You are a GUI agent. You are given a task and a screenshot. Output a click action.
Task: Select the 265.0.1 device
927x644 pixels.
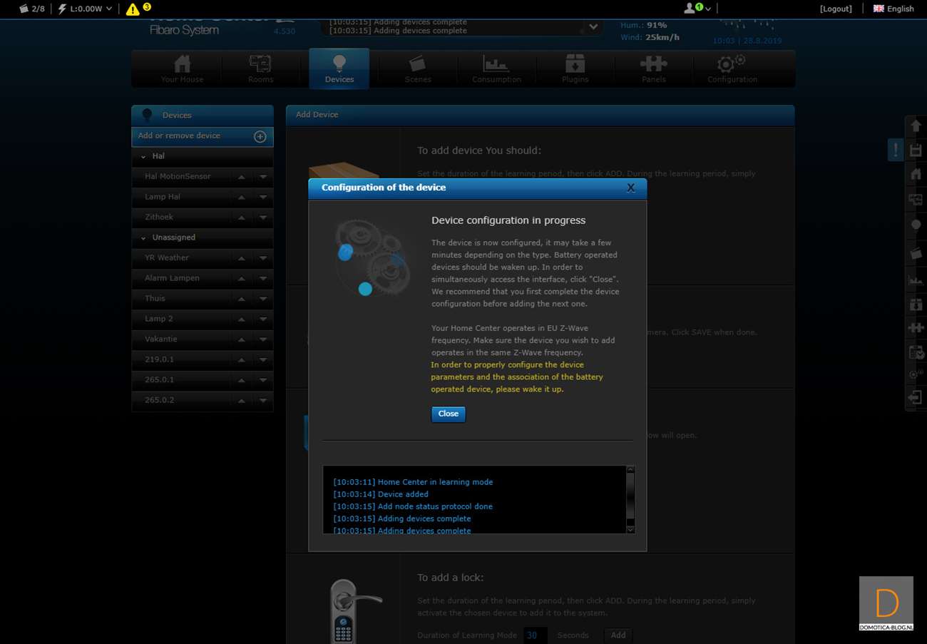click(x=159, y=379)
